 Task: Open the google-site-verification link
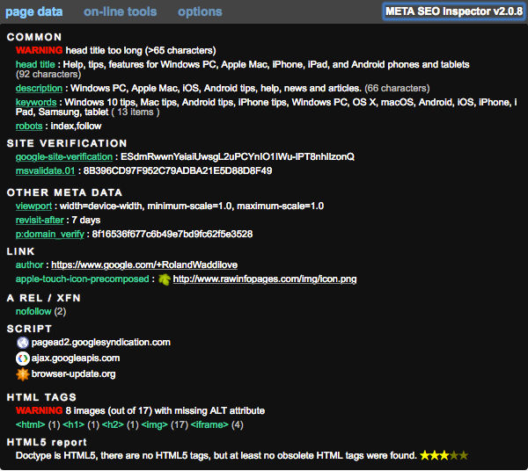64,156
